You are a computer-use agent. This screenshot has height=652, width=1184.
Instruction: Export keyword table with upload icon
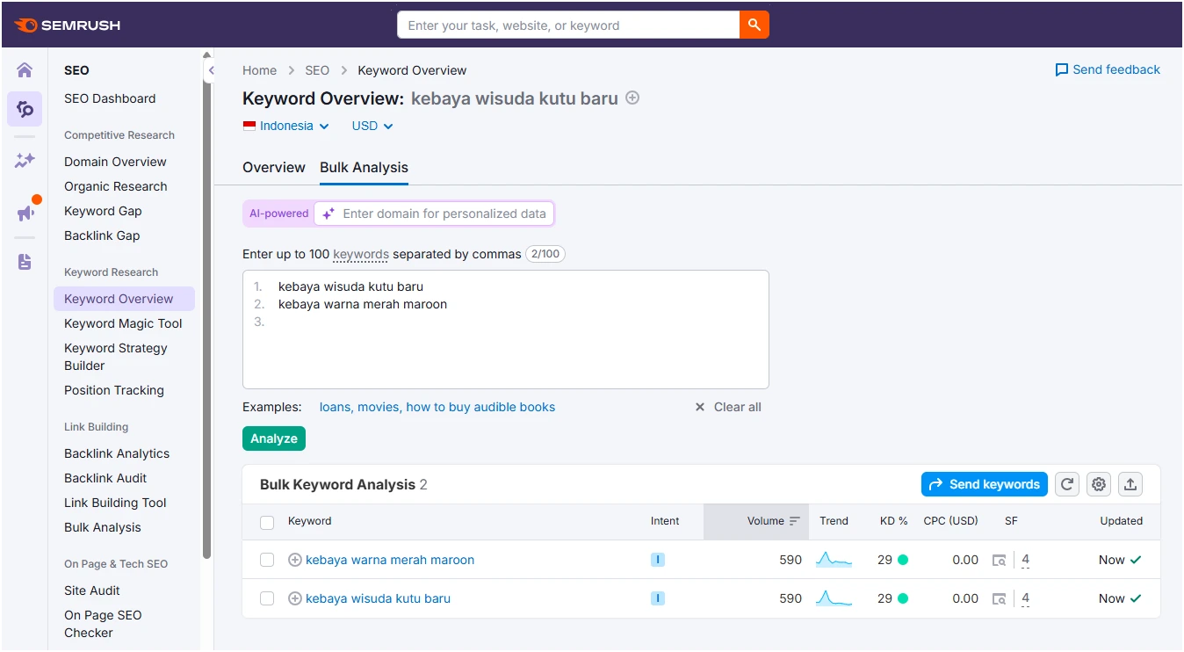(x=1130, y=484)
